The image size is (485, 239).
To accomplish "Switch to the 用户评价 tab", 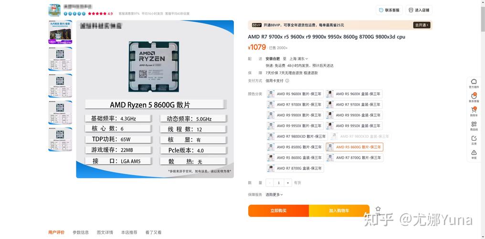I will point(56,232).
